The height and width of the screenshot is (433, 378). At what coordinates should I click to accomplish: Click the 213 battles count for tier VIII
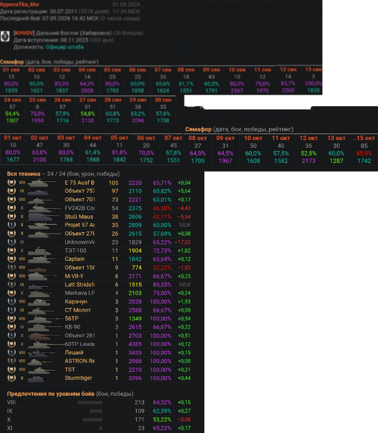[140, 402]
